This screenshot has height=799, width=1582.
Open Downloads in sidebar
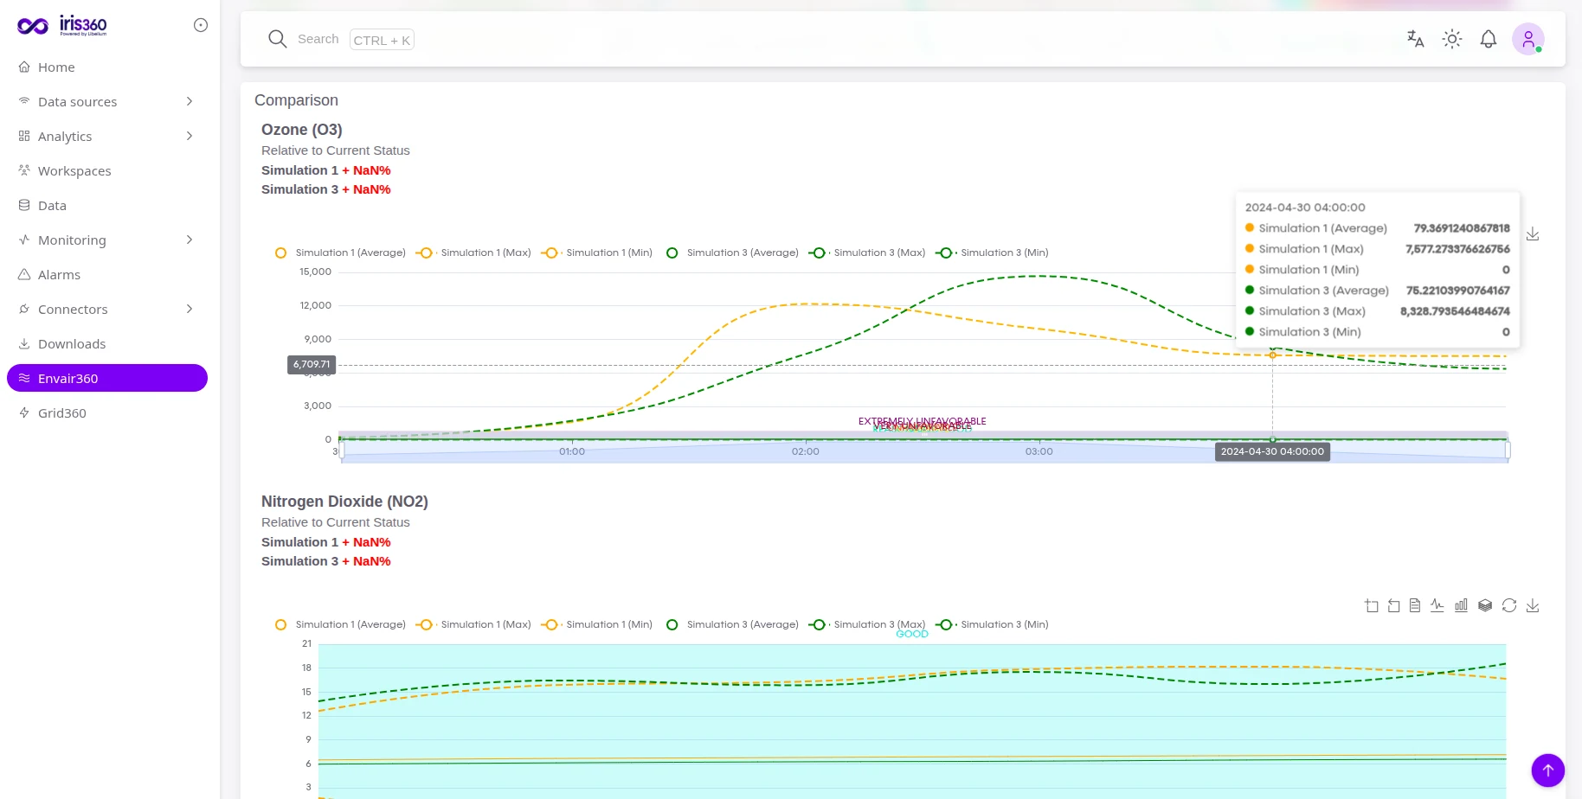click(106, 343)
